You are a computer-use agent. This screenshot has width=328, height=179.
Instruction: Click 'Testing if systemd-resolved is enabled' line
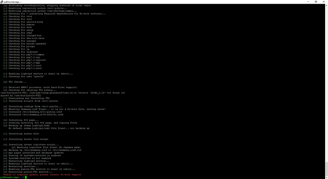point(32,156)
